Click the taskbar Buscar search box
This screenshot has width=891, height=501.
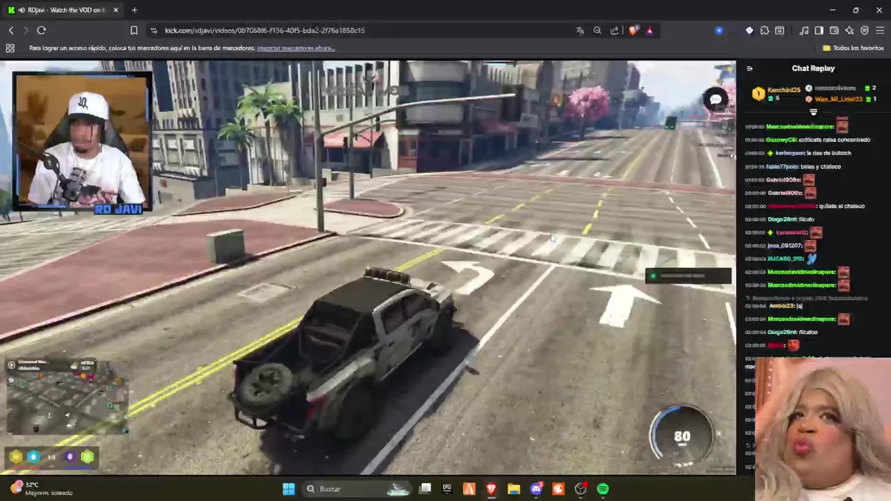coord(358,489)
